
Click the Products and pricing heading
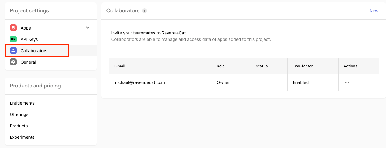(x=35, y=86)
